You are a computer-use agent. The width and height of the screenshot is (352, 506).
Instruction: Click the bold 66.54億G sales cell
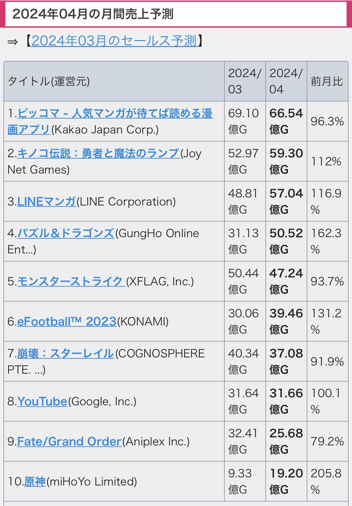coord(286,121)
